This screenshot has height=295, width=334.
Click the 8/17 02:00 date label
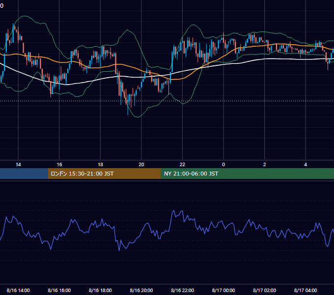(264, 290)
